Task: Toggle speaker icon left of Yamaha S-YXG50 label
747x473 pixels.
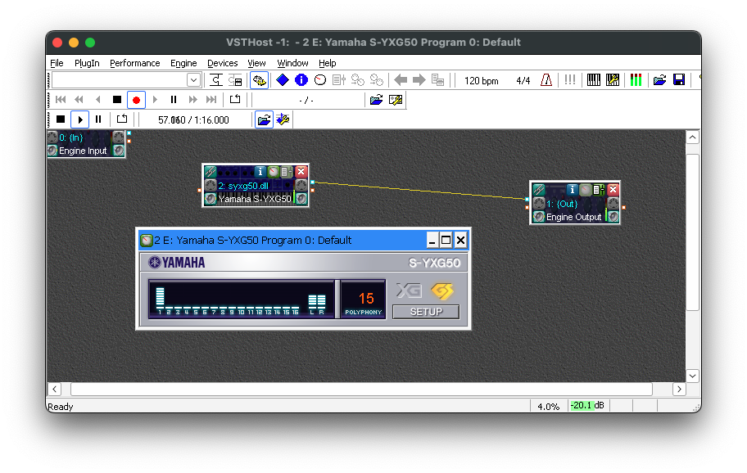Action: pyautogui.click(x=210, y=198)
